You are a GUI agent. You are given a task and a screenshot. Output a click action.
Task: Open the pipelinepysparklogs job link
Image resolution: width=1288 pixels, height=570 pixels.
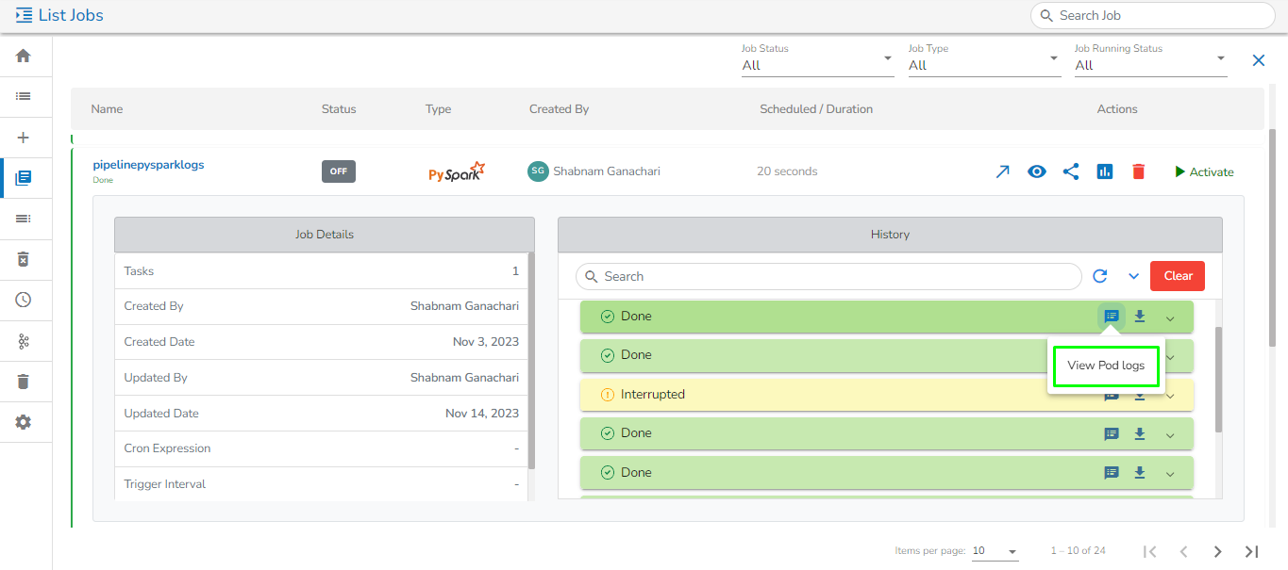[x=148, y=165]
